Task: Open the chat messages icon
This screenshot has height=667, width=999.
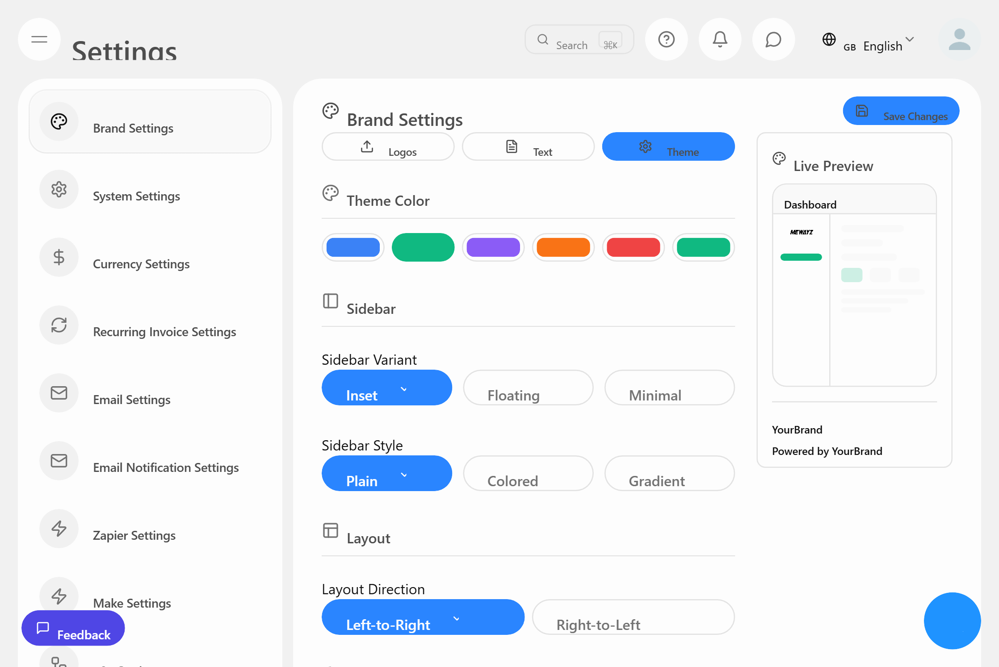Action: click(x=773, y=39)
